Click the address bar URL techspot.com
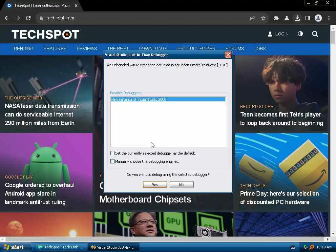This screenshot has width=336, height=252. [60, 18]
